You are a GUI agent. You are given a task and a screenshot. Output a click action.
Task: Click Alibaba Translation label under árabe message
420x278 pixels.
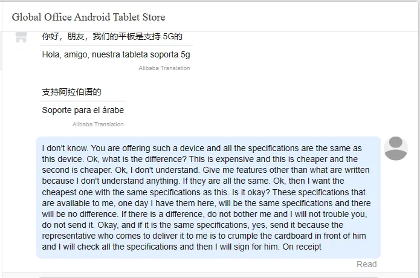98,124
